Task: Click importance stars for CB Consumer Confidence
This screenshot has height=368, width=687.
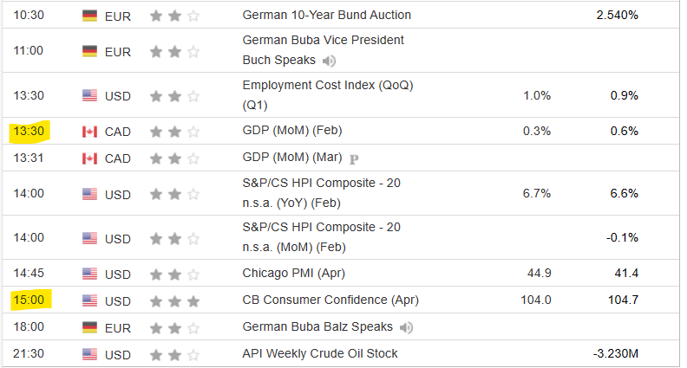Action: coord(174,300)
